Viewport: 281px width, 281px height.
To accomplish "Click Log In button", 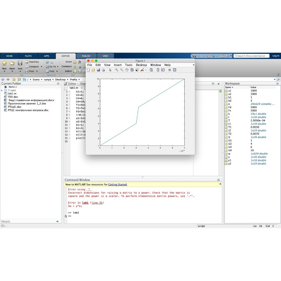I will click(x=276, y=56).
